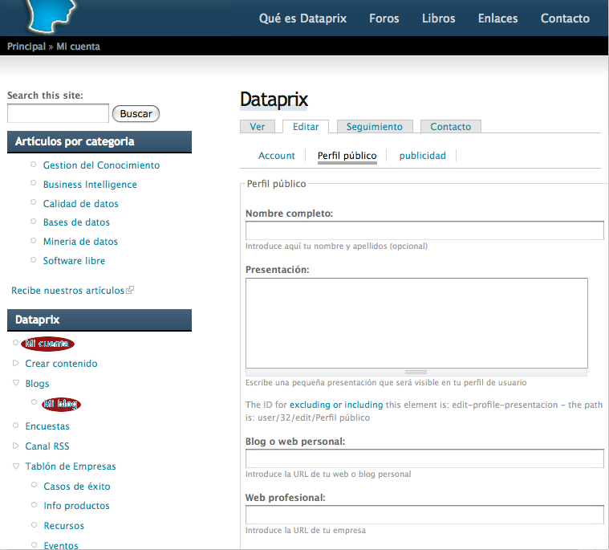Open Tablón de Empresas link
Viewport: 609px width, 550px height.
pyautogui.click(x=71, y=466)
